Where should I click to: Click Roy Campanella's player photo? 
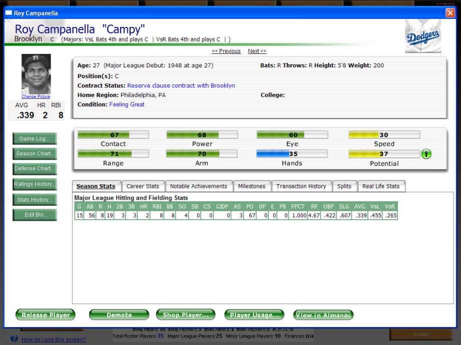[36, 74]
